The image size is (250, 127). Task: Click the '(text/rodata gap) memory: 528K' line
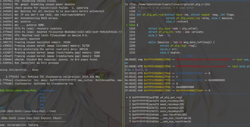pos(50,53)
